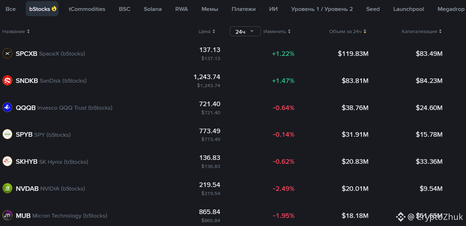Viewport: 466px width, 226px height.
Task: Click the Micron MUB logo
Action: pos(7,215)
